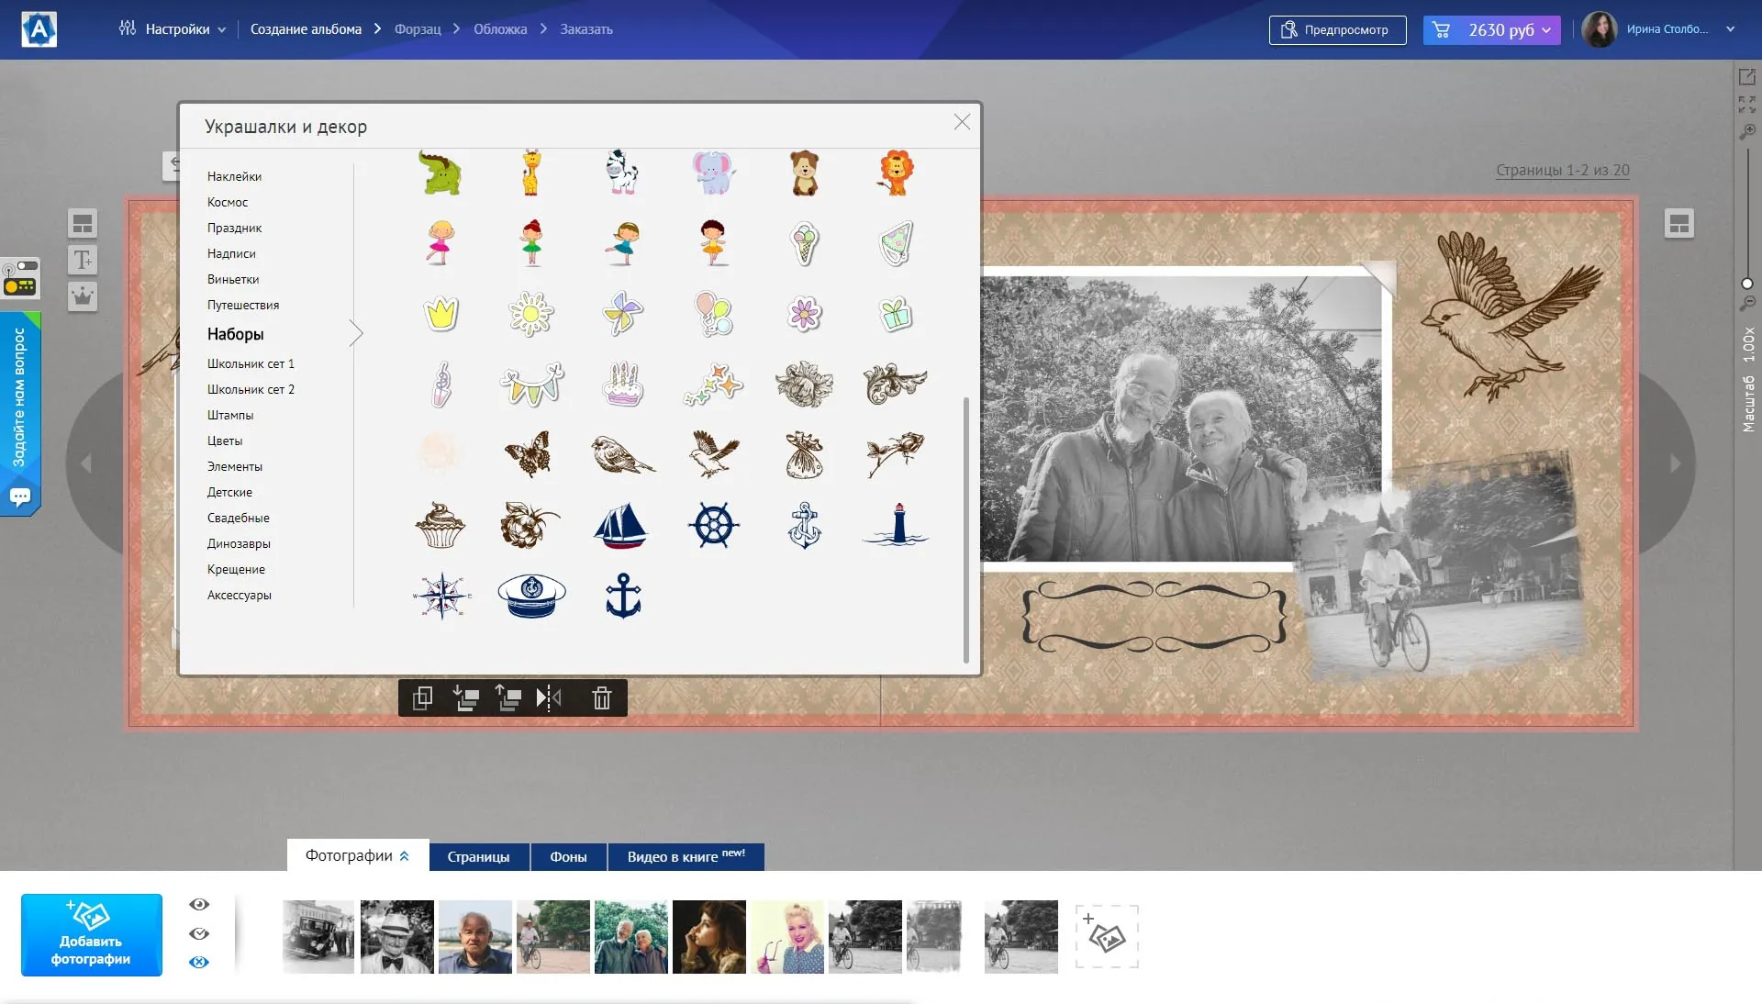Open the user account menu arrow
Viewport: 1762px width, 1004px height.
click(1731, 29)
